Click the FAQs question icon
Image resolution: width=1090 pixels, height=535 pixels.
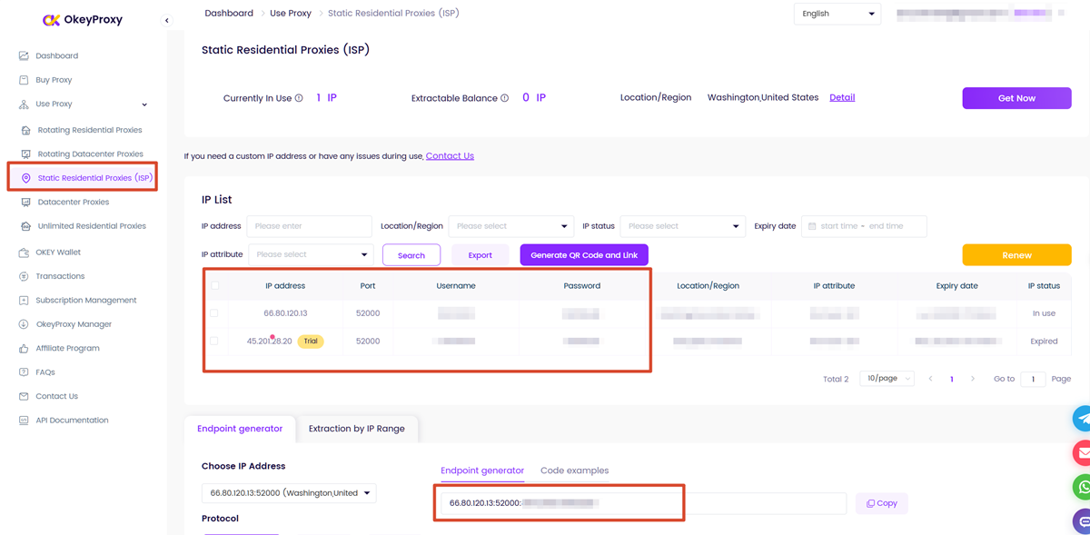pos(24,372)
